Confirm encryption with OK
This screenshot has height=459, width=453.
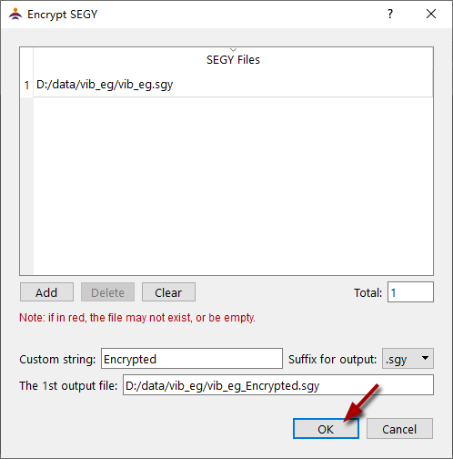click(326, 429)
